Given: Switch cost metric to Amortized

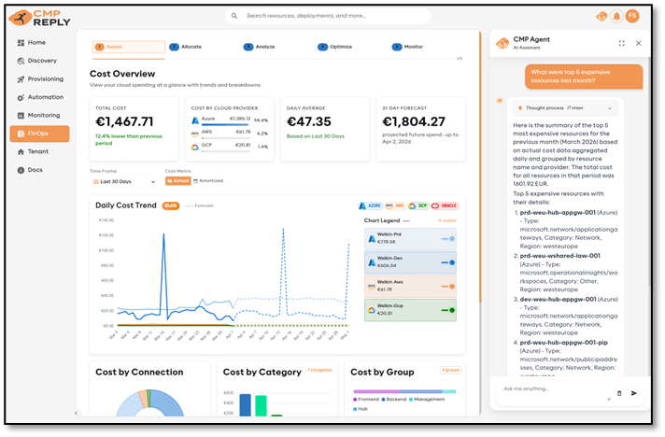Looking at the screenshot, I should coord(208,181).
